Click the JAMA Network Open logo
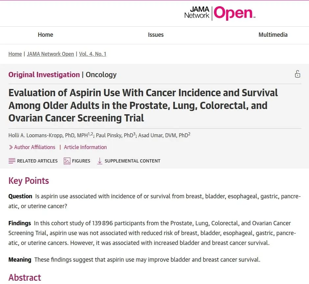Viewport: 309px width, 284px height. tap(220, 13)
